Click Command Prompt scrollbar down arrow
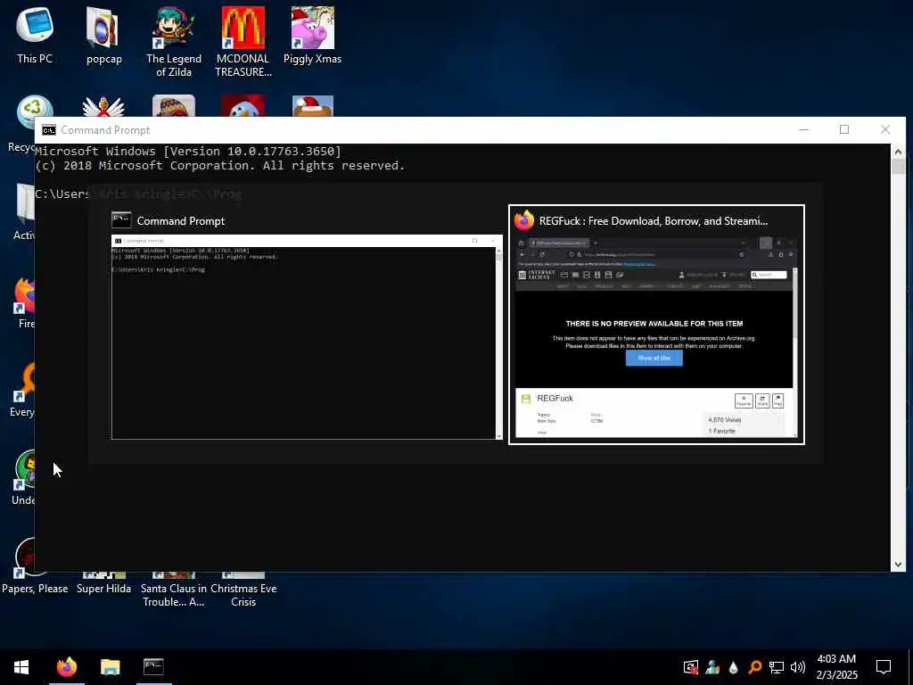913x685 pixels. tap(898, 564)
